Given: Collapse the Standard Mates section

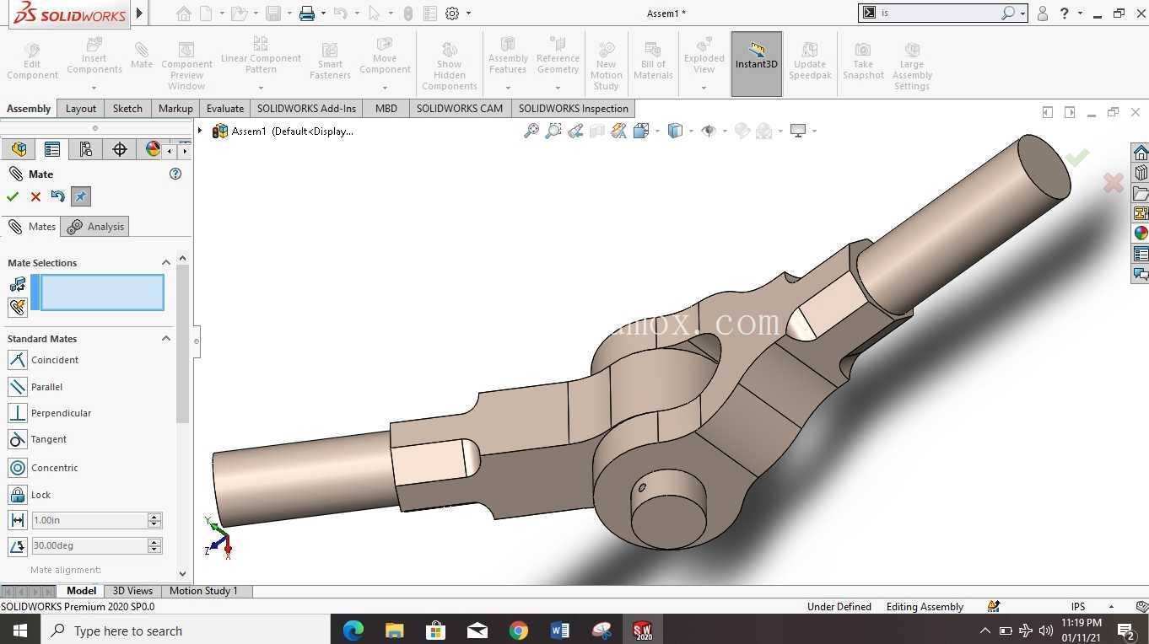Looking at the screenshot, I should point(166,339).
